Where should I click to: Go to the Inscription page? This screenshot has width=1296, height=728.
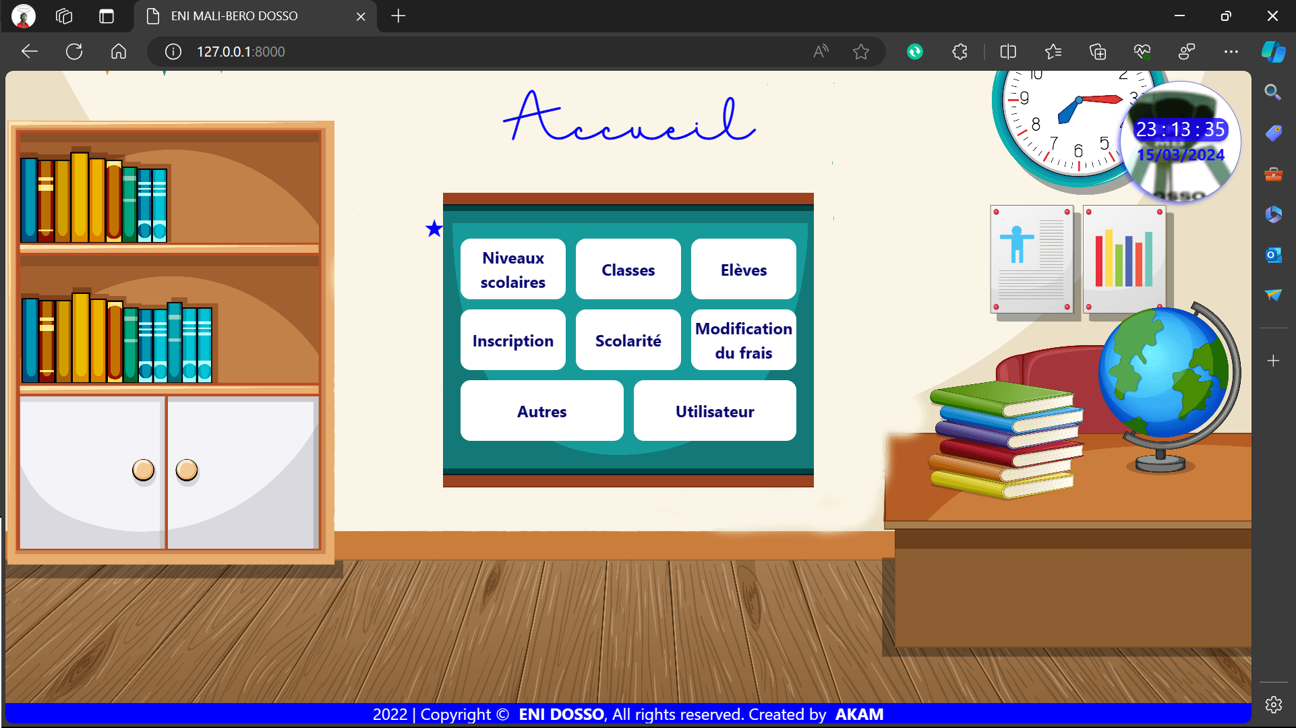[513, 340]
